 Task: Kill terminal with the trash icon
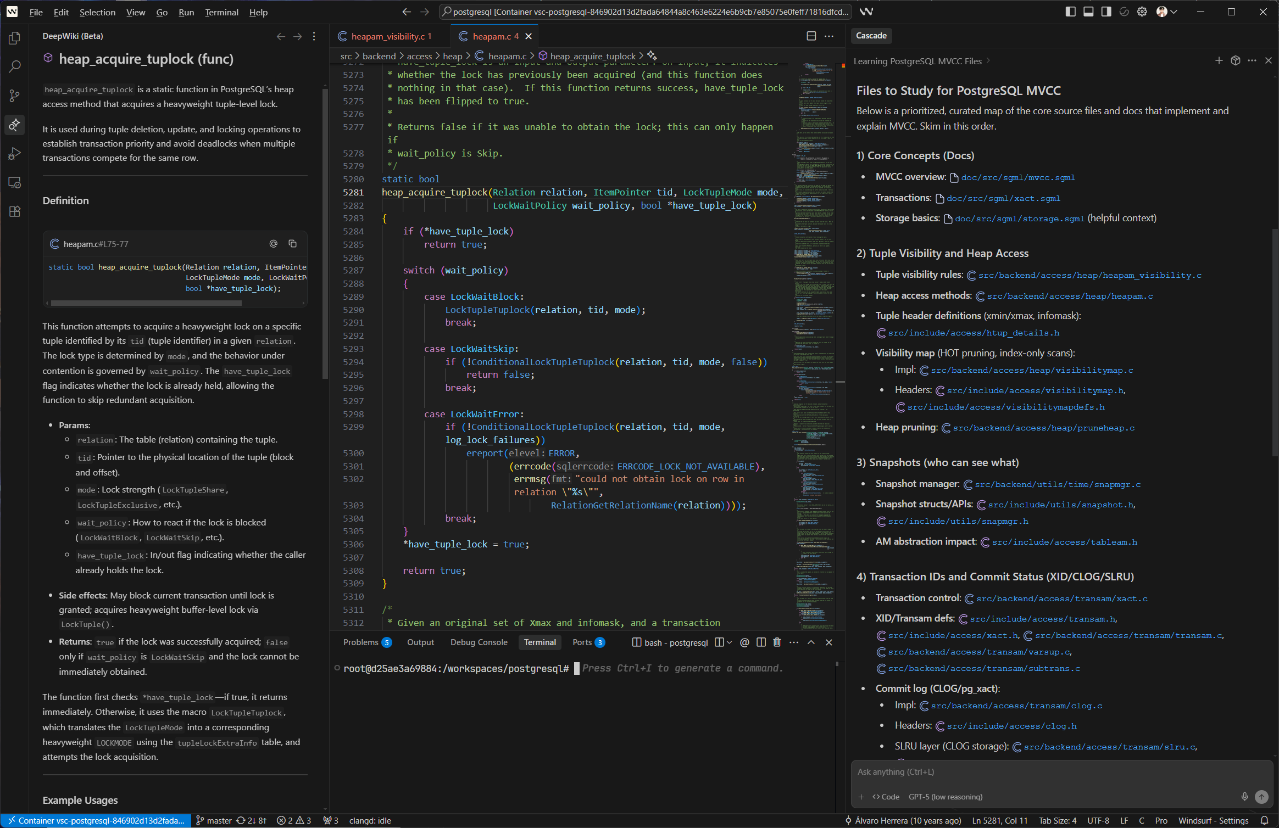tap(777, 642)
